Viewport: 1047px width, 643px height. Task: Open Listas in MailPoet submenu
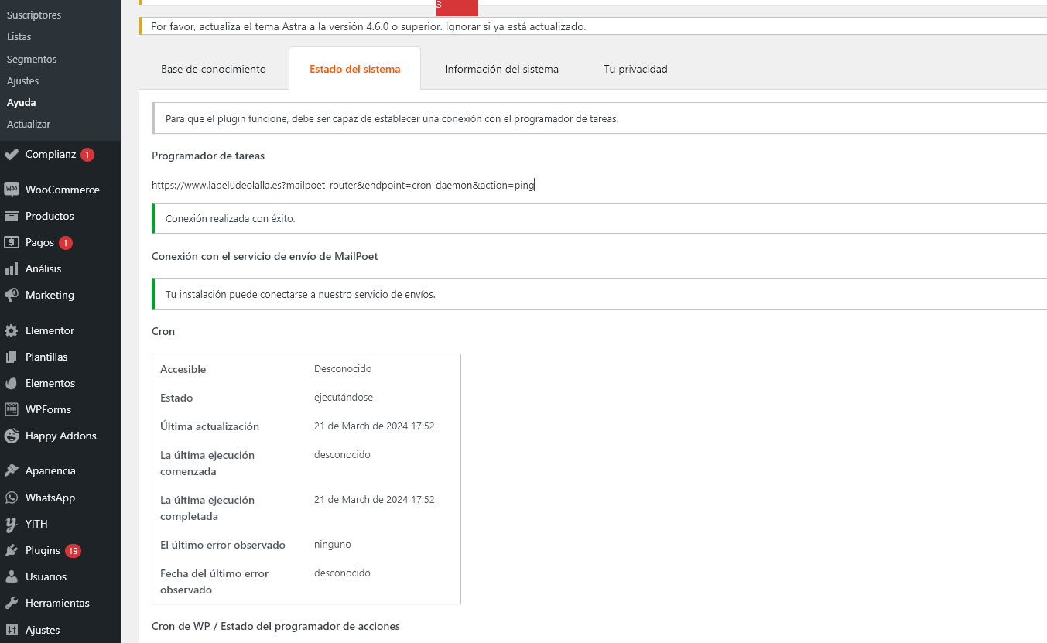coord(19,36)
